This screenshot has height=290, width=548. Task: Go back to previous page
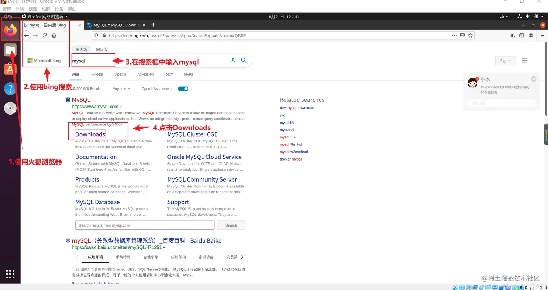coord(26,36)
